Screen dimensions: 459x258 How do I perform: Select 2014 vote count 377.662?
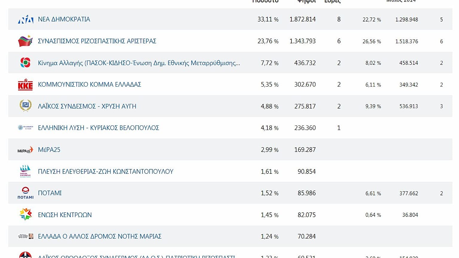(x=408, y=193)
